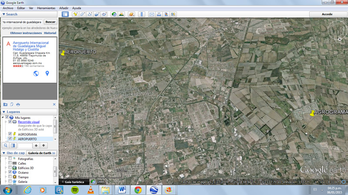Open the Ver menu

31,8
